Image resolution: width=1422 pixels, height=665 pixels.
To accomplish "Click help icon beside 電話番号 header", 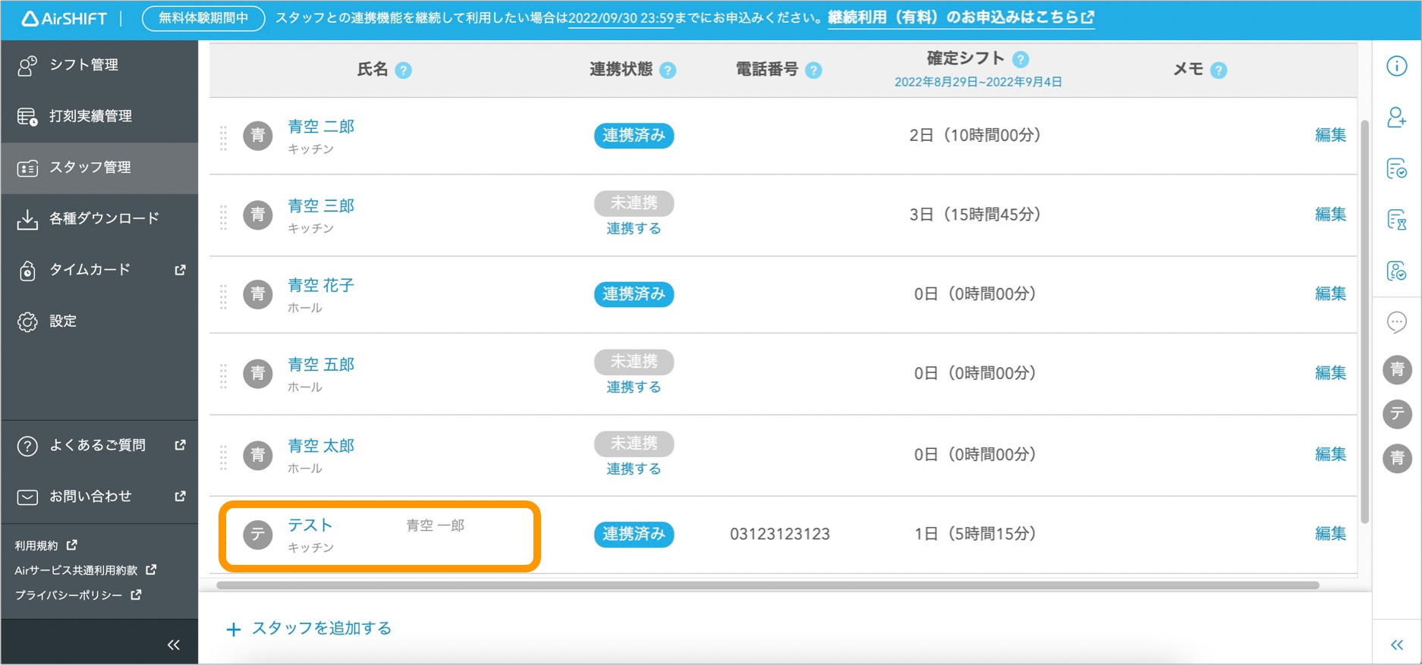I will coord(813,71).
